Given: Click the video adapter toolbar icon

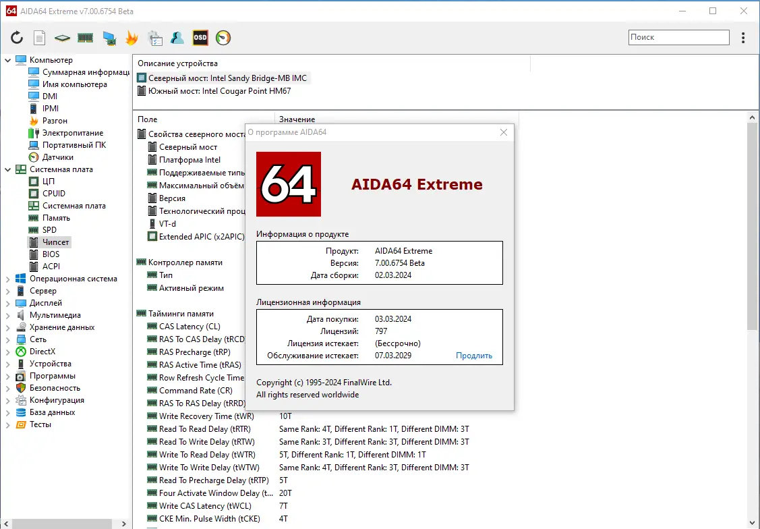Looking at the screenshot, I should tap(109, 38).
